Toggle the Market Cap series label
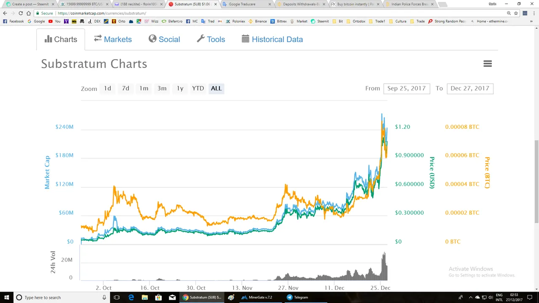 47,172
